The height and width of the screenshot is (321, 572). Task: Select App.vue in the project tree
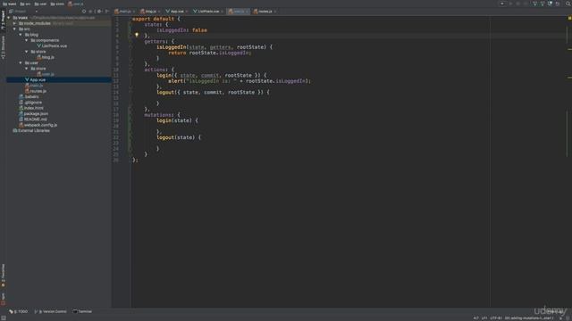(35, 79)
